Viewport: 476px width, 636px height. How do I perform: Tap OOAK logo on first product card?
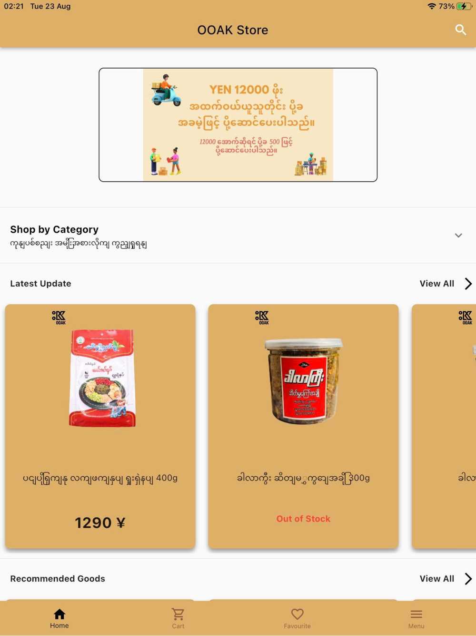[x=59, y=318]
